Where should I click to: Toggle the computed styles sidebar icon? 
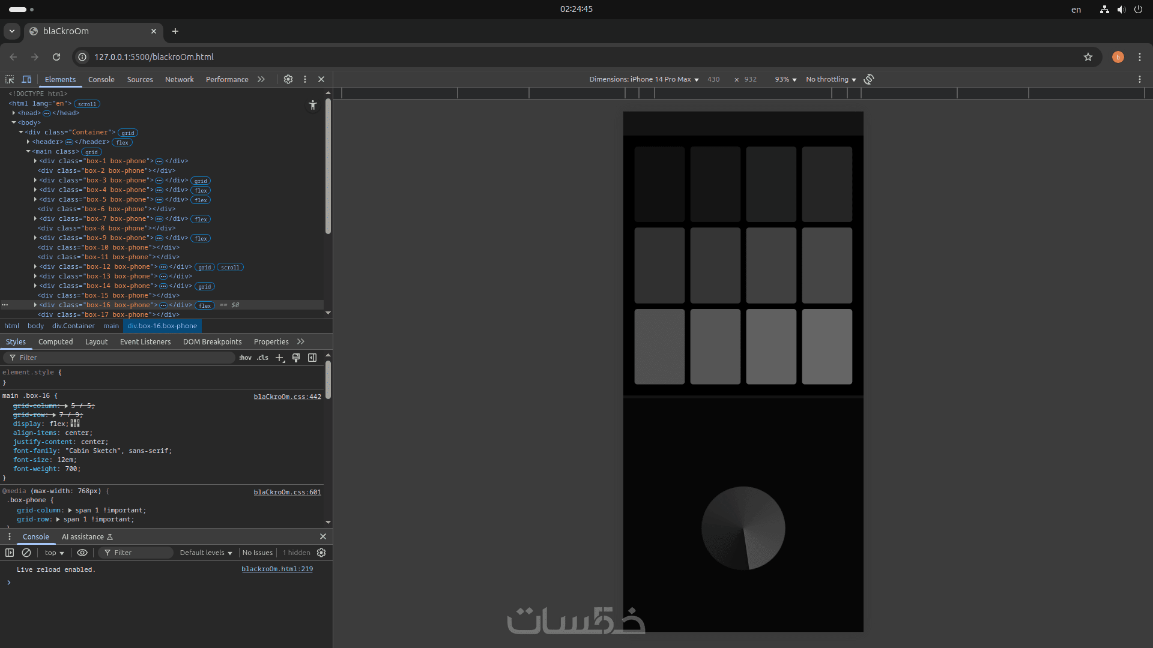click(312, 358)
